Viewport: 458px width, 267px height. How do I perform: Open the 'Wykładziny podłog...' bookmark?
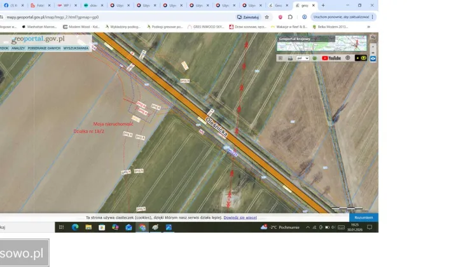point(123,27)
